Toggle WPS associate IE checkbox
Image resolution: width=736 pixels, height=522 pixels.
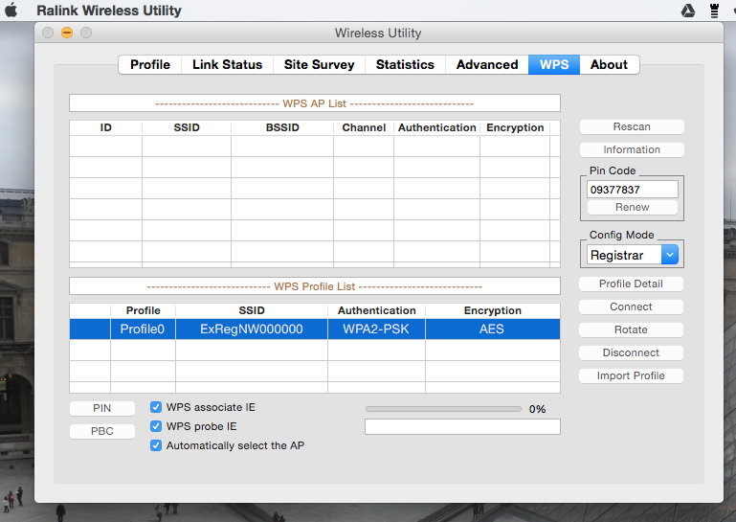click(156, 407)
